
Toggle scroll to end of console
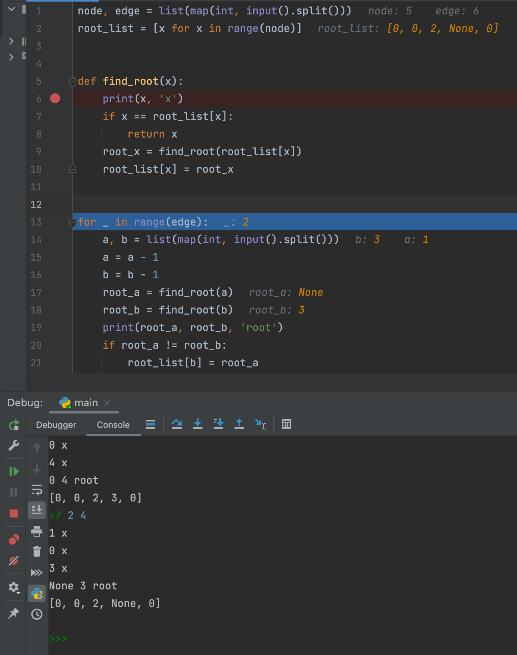[x=37, y=510]
